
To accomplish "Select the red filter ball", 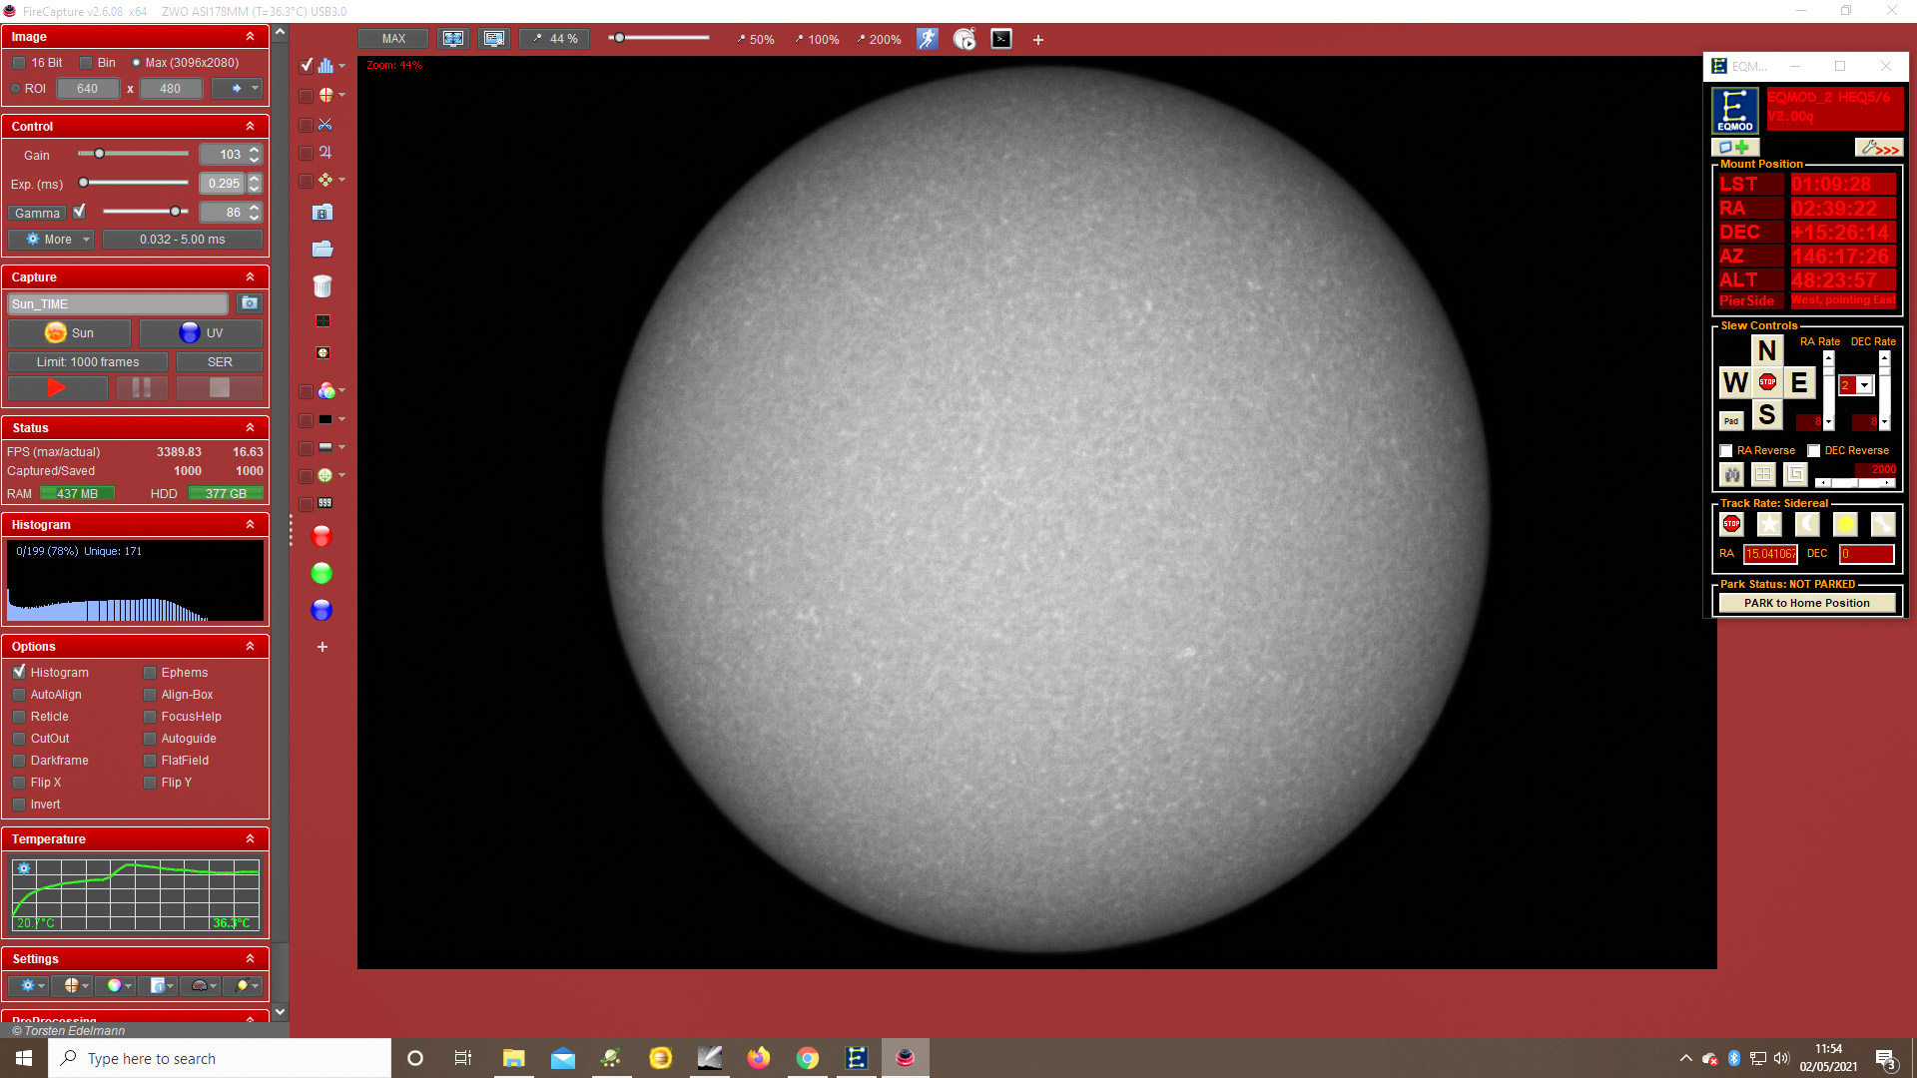I will (x=321, y=537).
